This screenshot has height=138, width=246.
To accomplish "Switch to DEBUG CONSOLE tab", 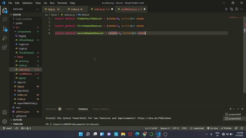I will (101, 109).
